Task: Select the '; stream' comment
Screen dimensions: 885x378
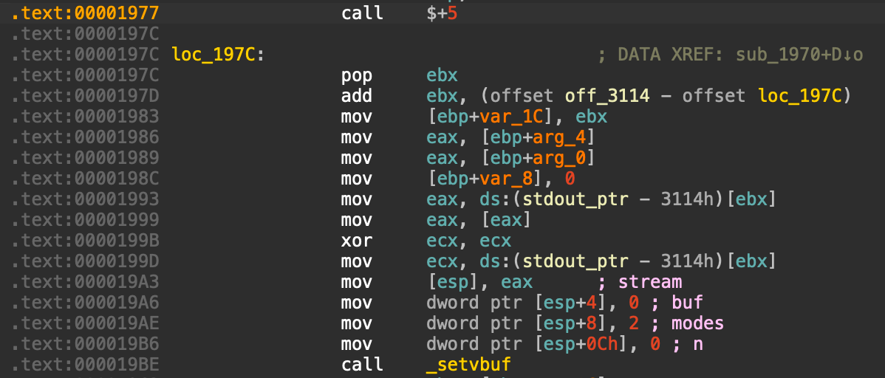Action: [640, 282]
